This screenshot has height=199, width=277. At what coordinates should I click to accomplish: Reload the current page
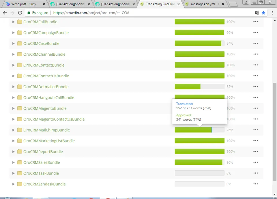tap(20, 13)
